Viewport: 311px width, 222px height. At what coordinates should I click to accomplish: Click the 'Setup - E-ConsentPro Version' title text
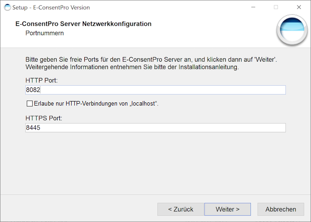point(51,8)
